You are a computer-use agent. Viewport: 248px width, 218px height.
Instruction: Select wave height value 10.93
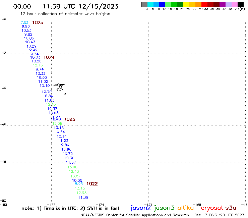tap(54, 113)
